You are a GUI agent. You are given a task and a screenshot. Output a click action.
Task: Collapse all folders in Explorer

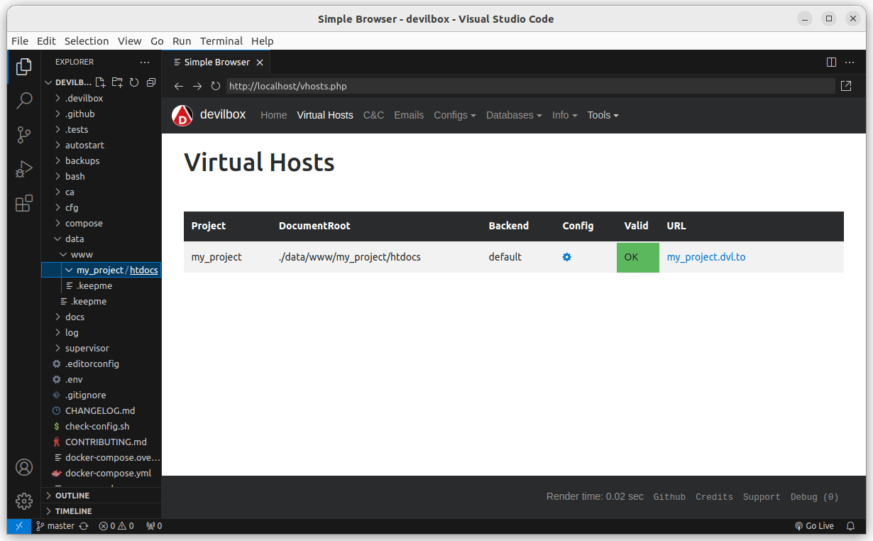click(x=151, y=82)
